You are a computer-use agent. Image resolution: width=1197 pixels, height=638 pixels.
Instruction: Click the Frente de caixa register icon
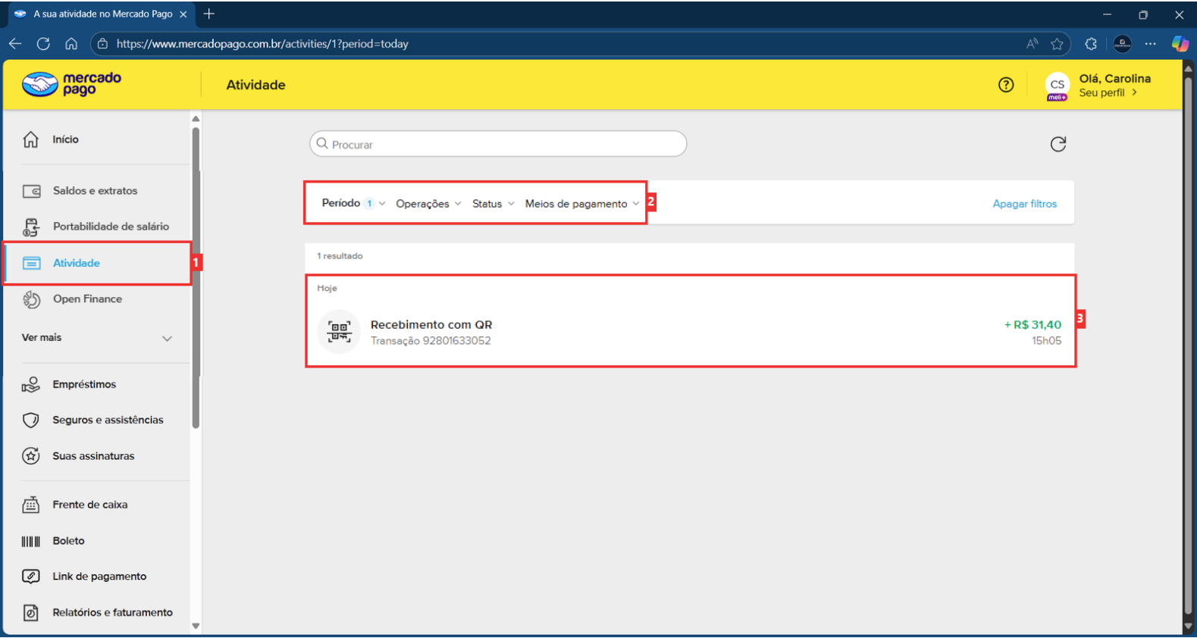pos(31,505)
